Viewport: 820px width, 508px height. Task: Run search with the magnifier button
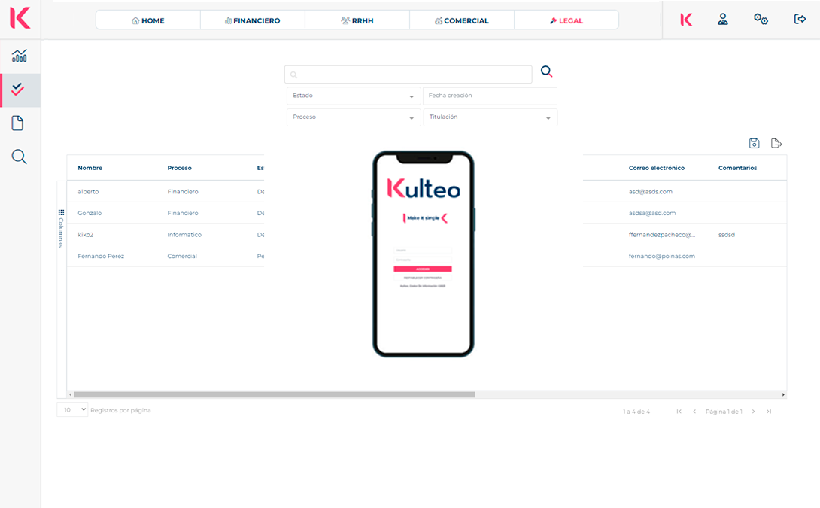546,71
